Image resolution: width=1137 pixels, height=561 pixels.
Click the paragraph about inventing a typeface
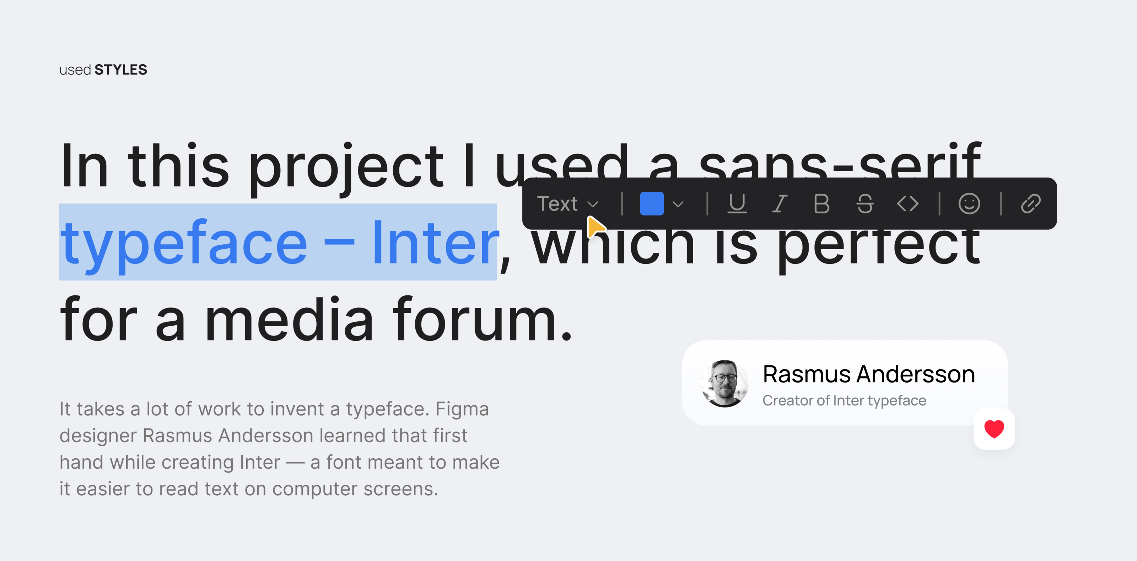click(x=279, y=448)
